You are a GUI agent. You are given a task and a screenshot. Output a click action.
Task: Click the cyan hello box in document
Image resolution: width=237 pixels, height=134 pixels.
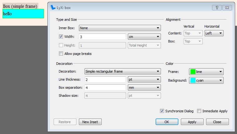[x=23, y=14]
